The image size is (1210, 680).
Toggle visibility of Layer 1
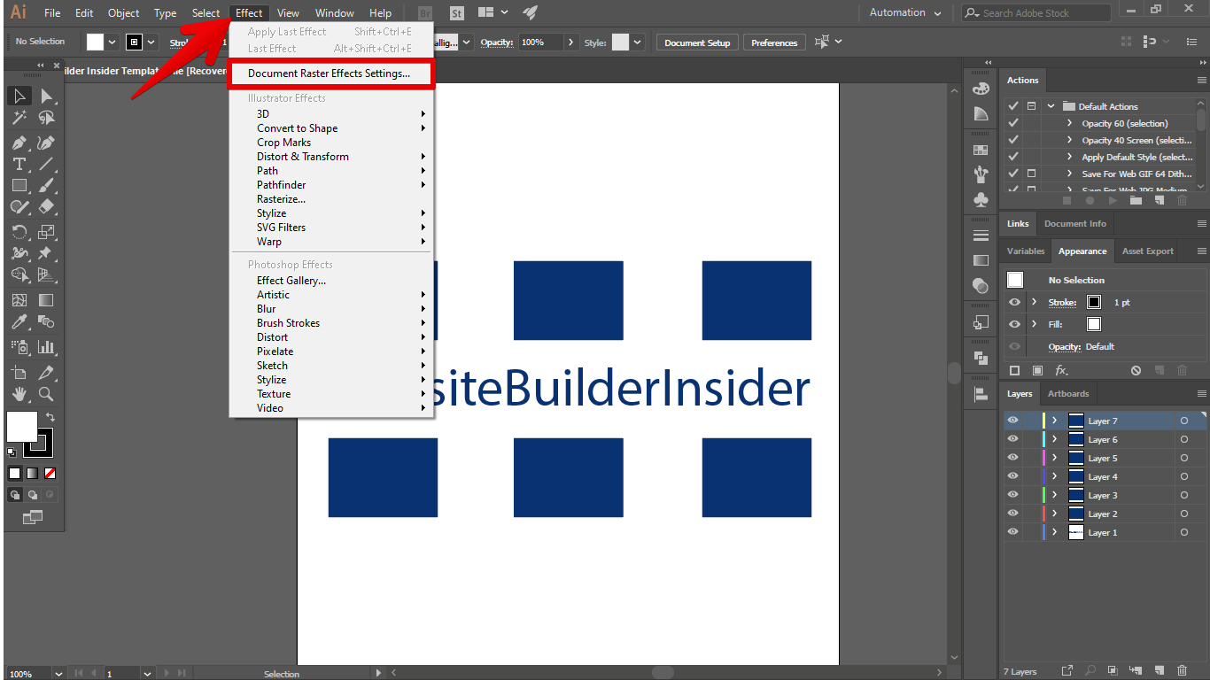(x=1013, y=532)
